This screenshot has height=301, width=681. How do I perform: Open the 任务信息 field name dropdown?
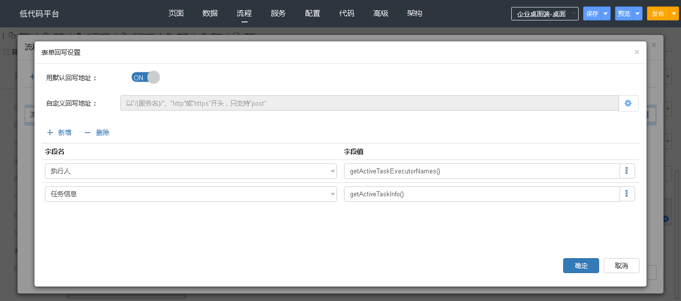191,194
